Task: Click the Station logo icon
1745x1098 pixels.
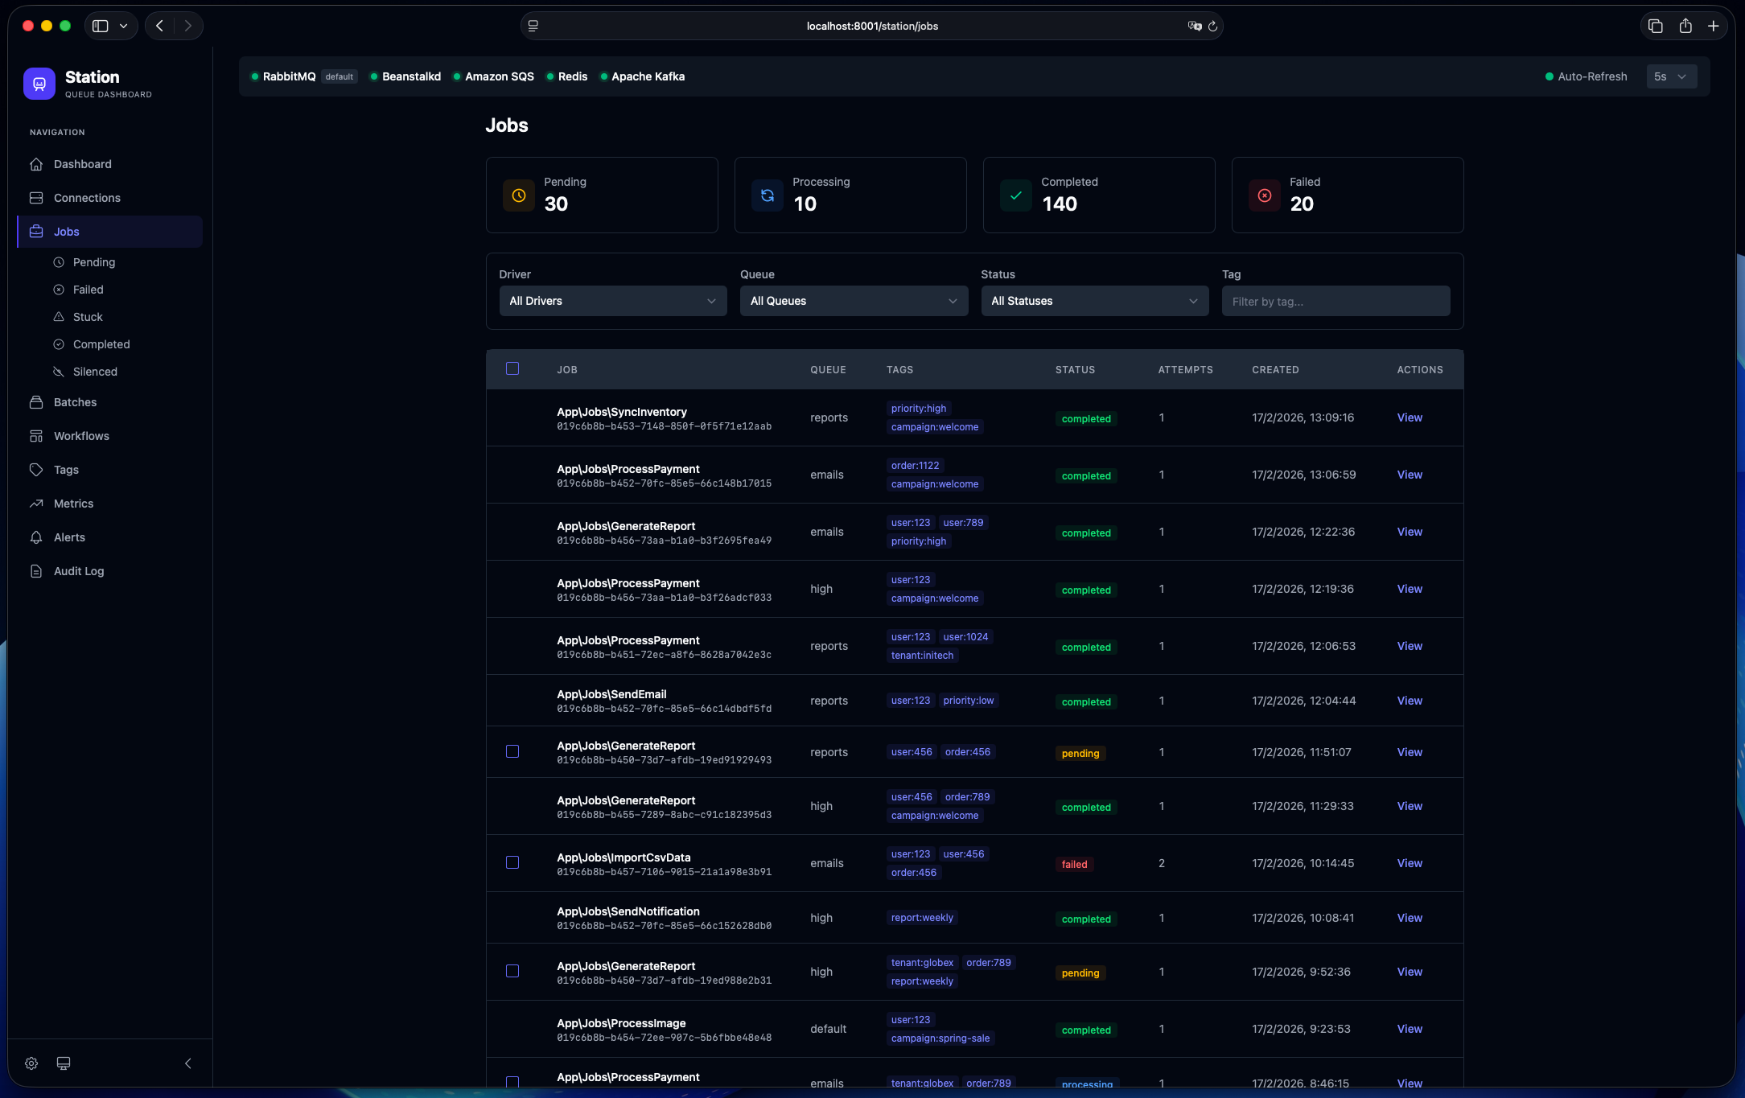Action: [39, 84]
